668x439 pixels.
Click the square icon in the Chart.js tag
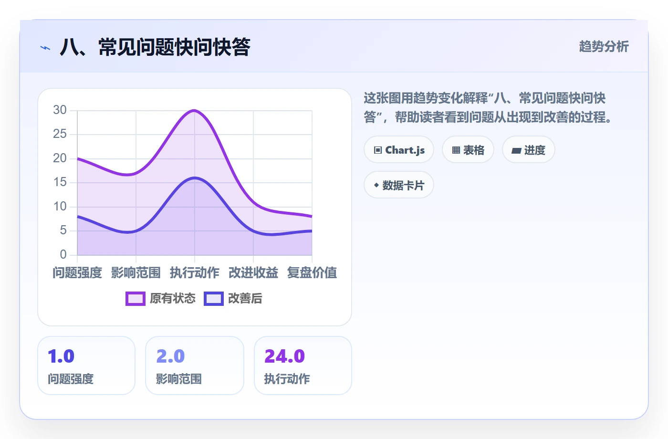[378, 150]
